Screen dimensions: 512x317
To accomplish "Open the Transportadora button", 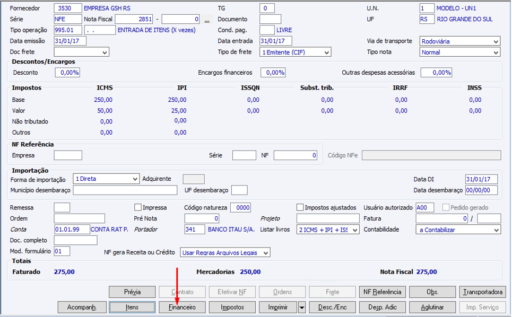I will pos(483,292).
